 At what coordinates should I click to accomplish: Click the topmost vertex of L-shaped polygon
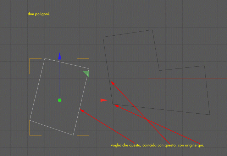[x=152, y=30]
